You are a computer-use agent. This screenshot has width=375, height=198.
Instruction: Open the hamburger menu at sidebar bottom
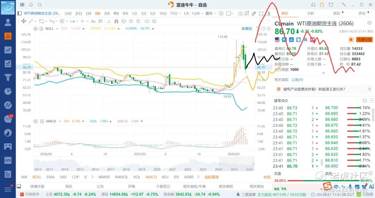pyautogui.click(x=8, y=189)
